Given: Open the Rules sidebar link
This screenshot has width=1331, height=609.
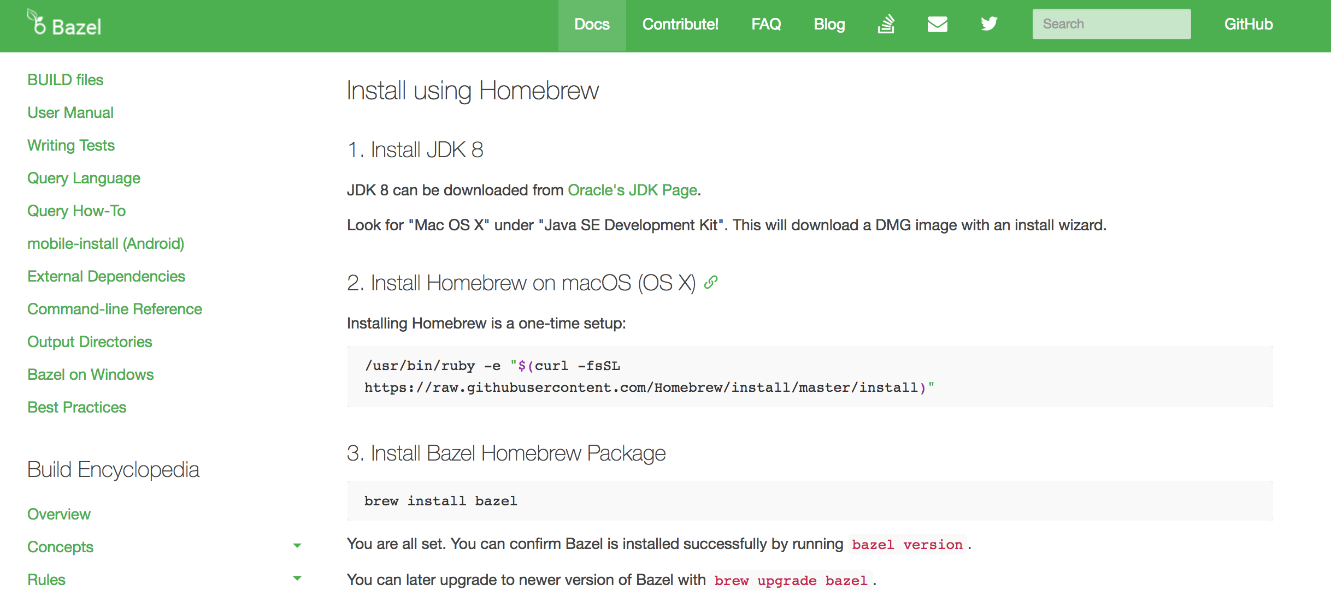Looking at the screenshot, I should point(46,580).
